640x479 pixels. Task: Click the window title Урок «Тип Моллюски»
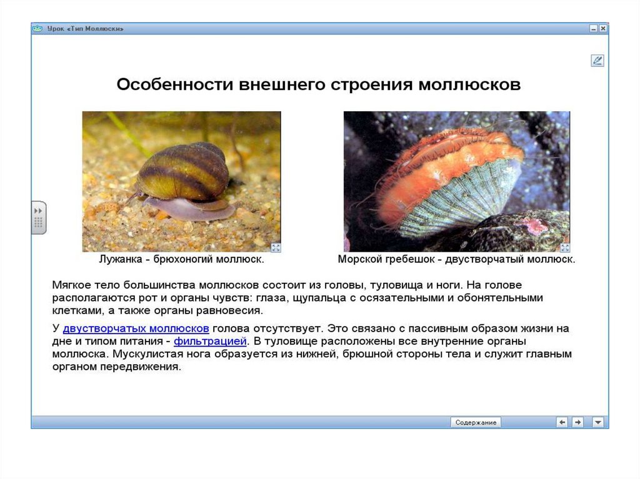point(86,29)
